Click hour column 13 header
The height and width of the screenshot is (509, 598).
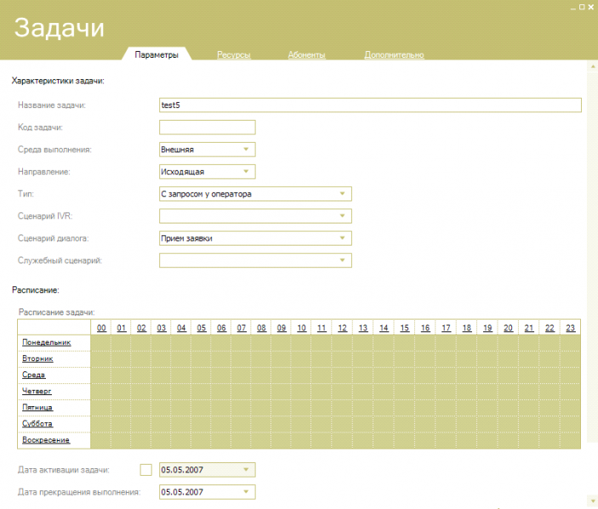click(x=363, y=328)
